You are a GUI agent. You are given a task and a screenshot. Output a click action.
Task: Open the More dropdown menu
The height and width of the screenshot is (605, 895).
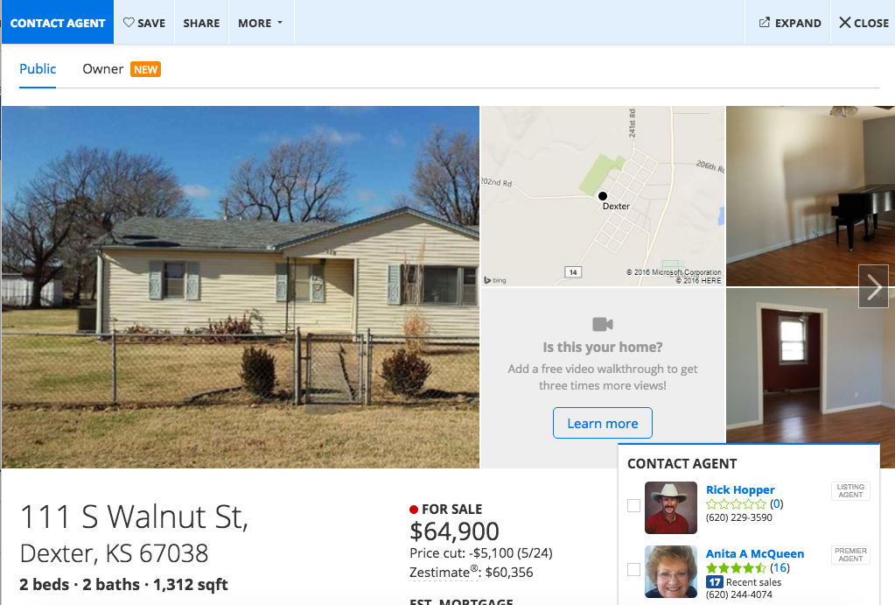pyautogui.click(x=261, y=23)
